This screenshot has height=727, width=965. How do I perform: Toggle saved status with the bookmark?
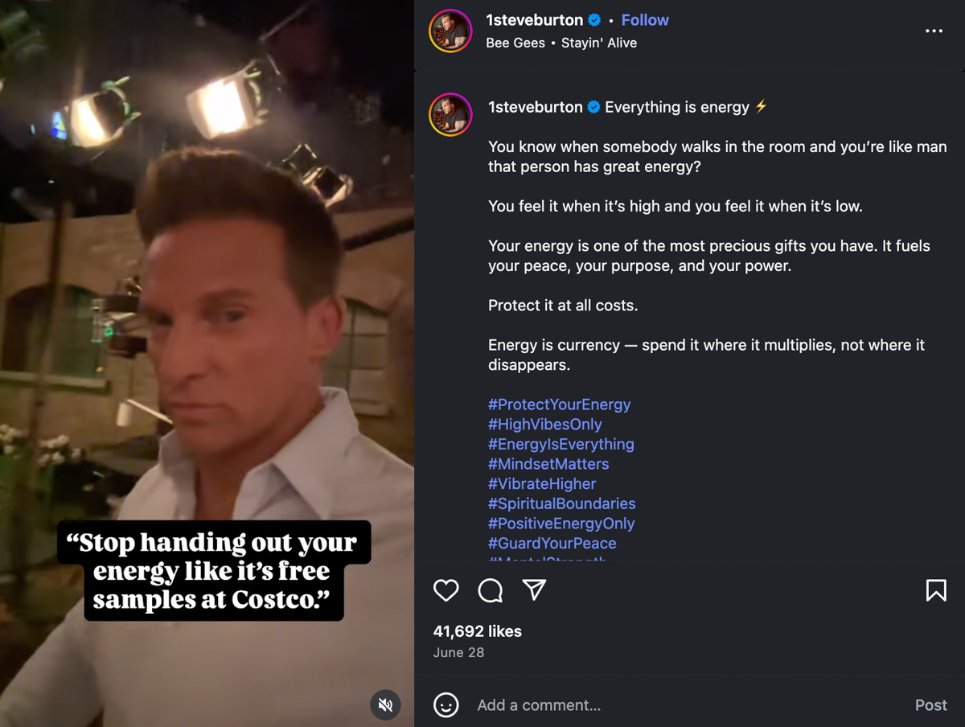tap(936, 590)
